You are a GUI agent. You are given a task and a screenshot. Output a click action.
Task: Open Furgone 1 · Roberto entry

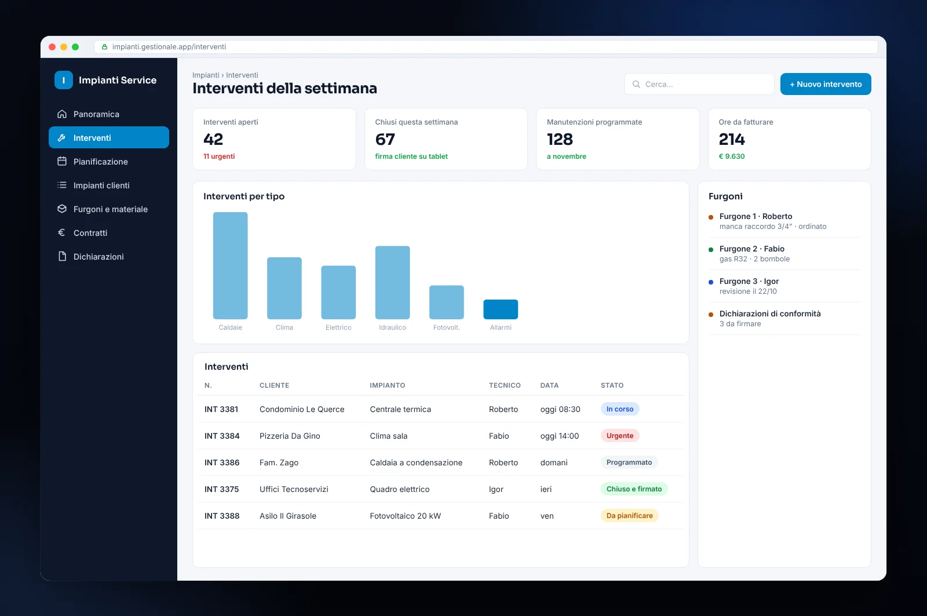(784, 221)
